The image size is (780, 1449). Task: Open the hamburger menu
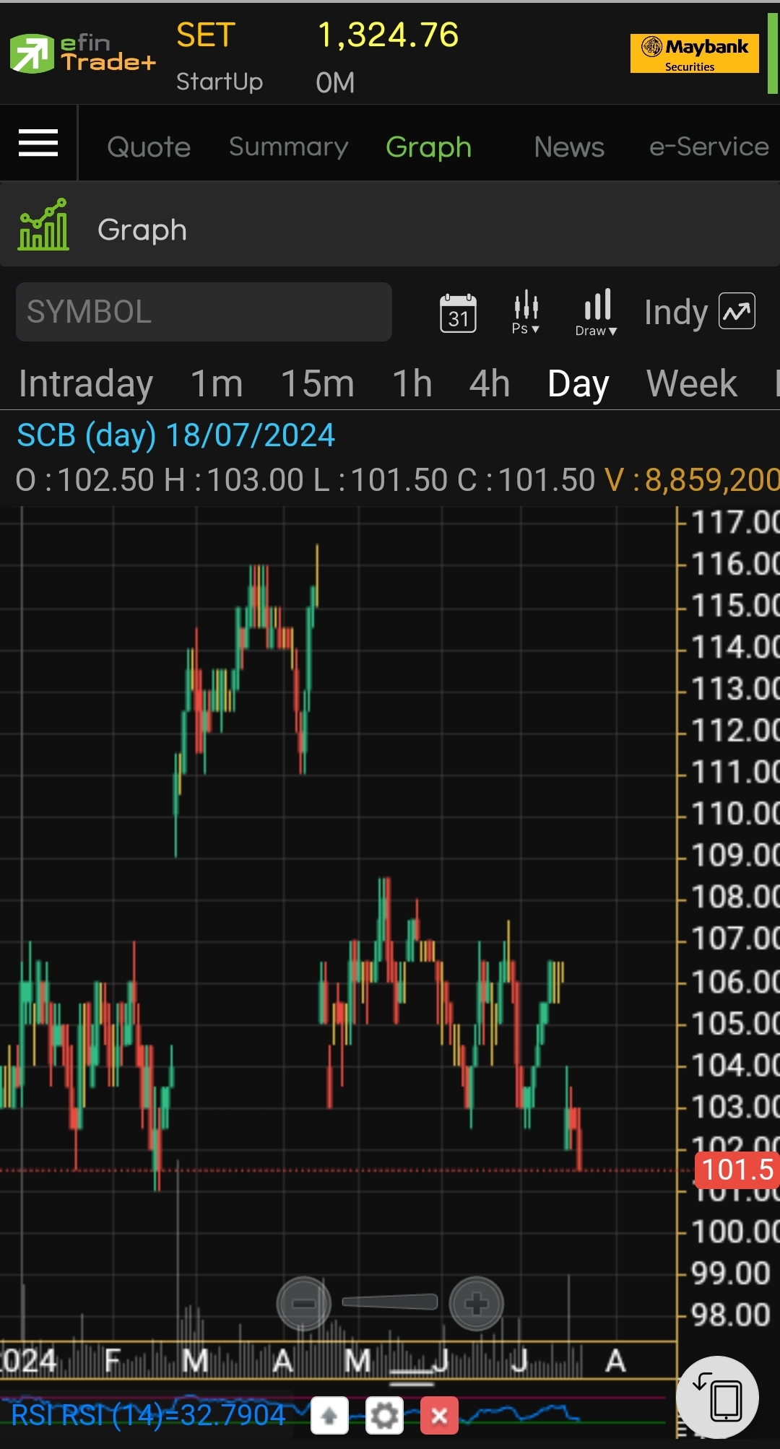pos(38,142)
